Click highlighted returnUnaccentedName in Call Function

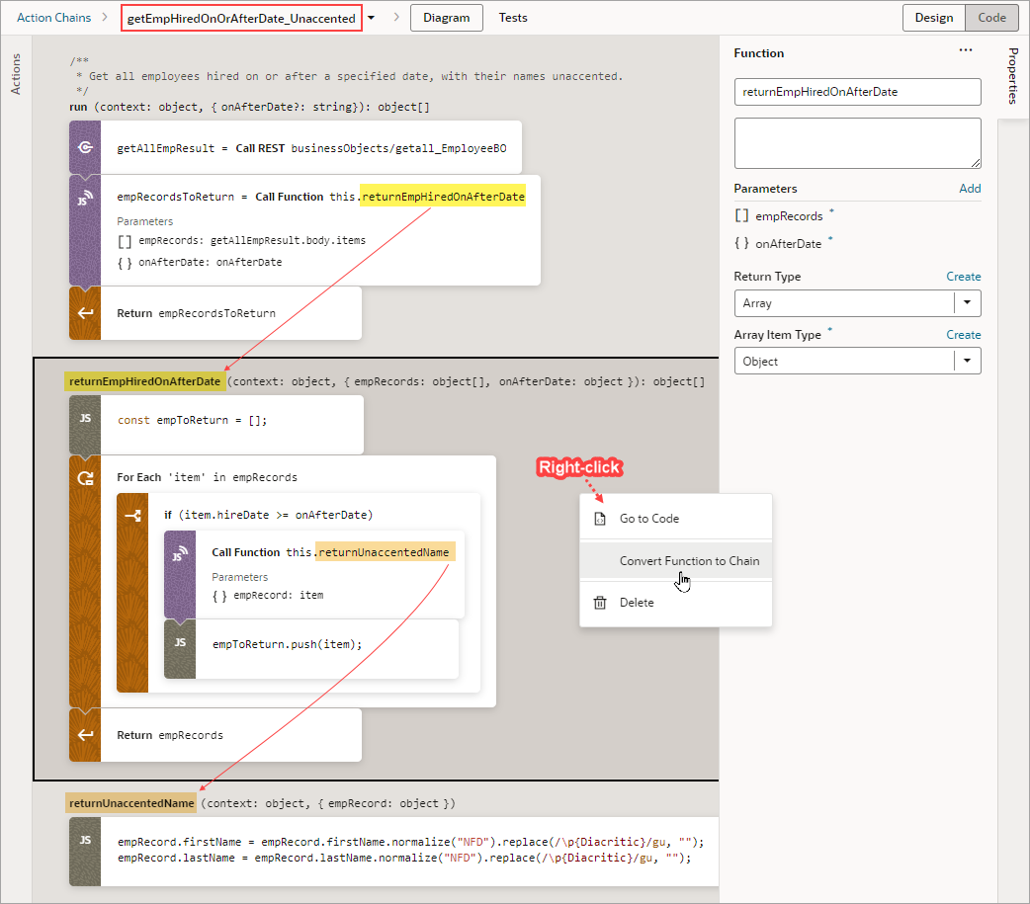(x=384, y=552)
